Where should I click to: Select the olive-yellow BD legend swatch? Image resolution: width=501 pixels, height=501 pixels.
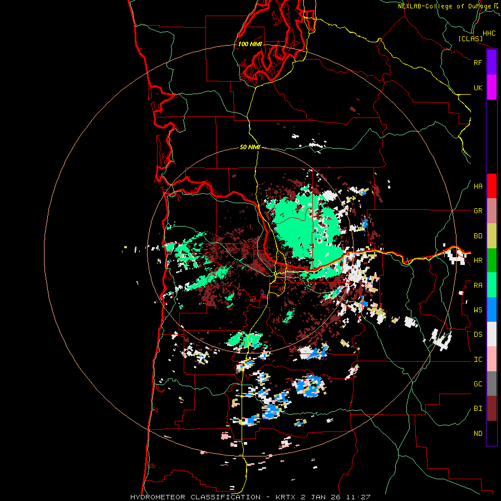click(x=492, y=236)
